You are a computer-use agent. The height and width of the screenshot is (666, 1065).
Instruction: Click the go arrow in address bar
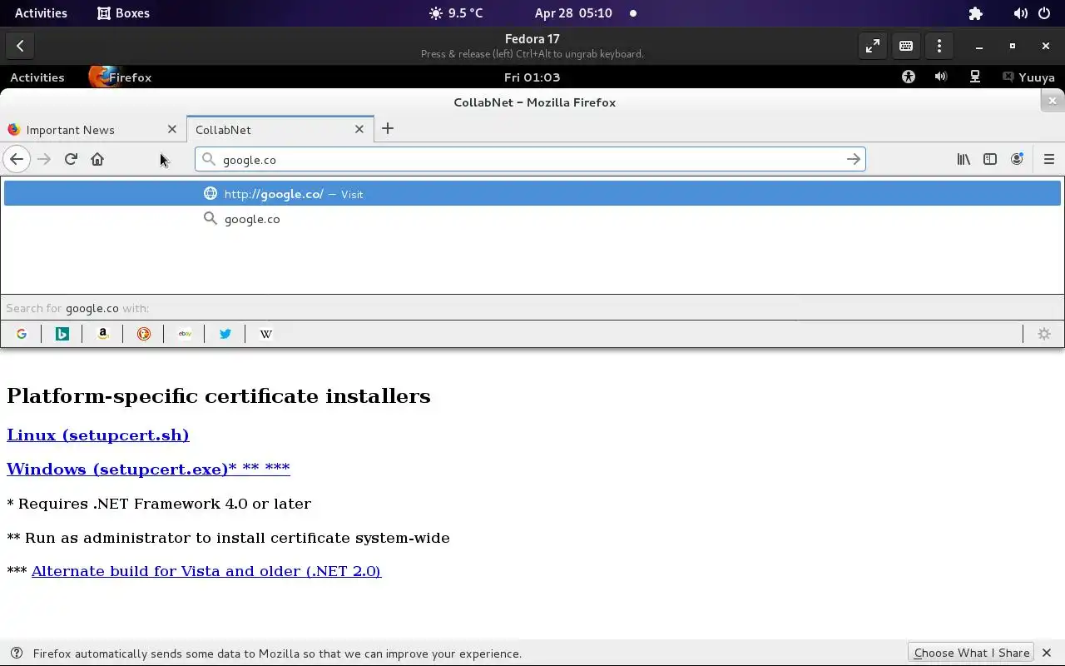pos(854,159)
